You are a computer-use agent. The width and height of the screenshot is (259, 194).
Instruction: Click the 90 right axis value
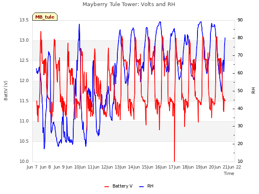240,20
